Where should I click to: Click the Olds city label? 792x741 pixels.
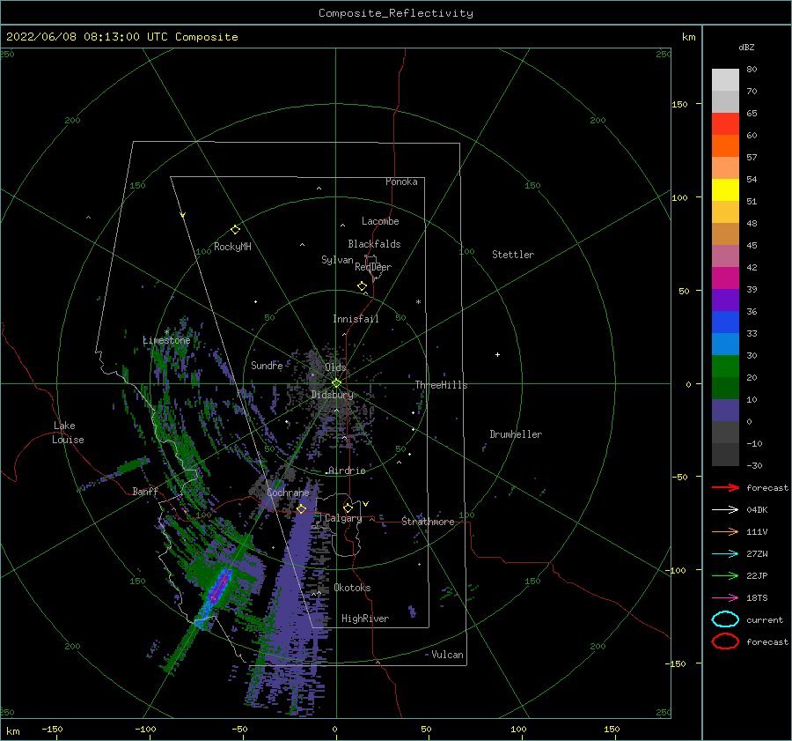(335, 367)
